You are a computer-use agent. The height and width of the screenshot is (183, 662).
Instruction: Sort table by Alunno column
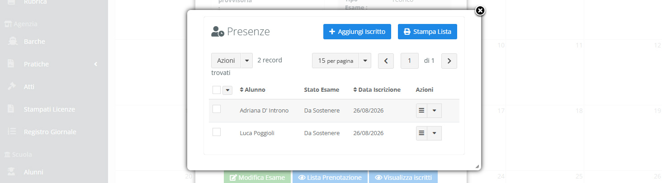(x=253, y=90)
